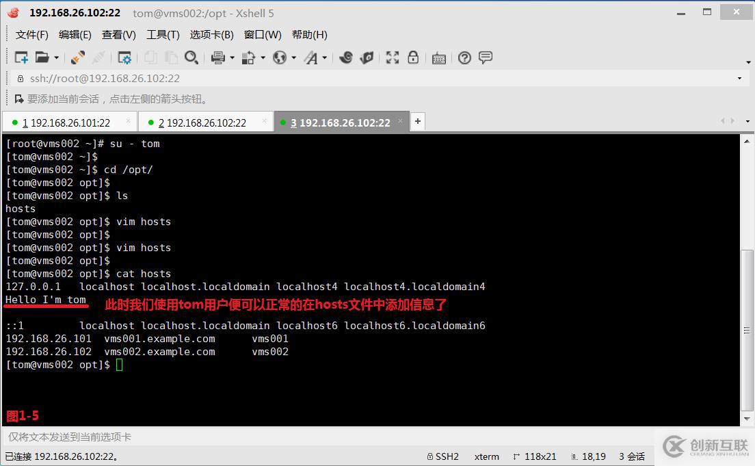Screen dimensions: 755x466
Task: Click the keyboard icon in toolbar
Action: click(x=438, y=58)
